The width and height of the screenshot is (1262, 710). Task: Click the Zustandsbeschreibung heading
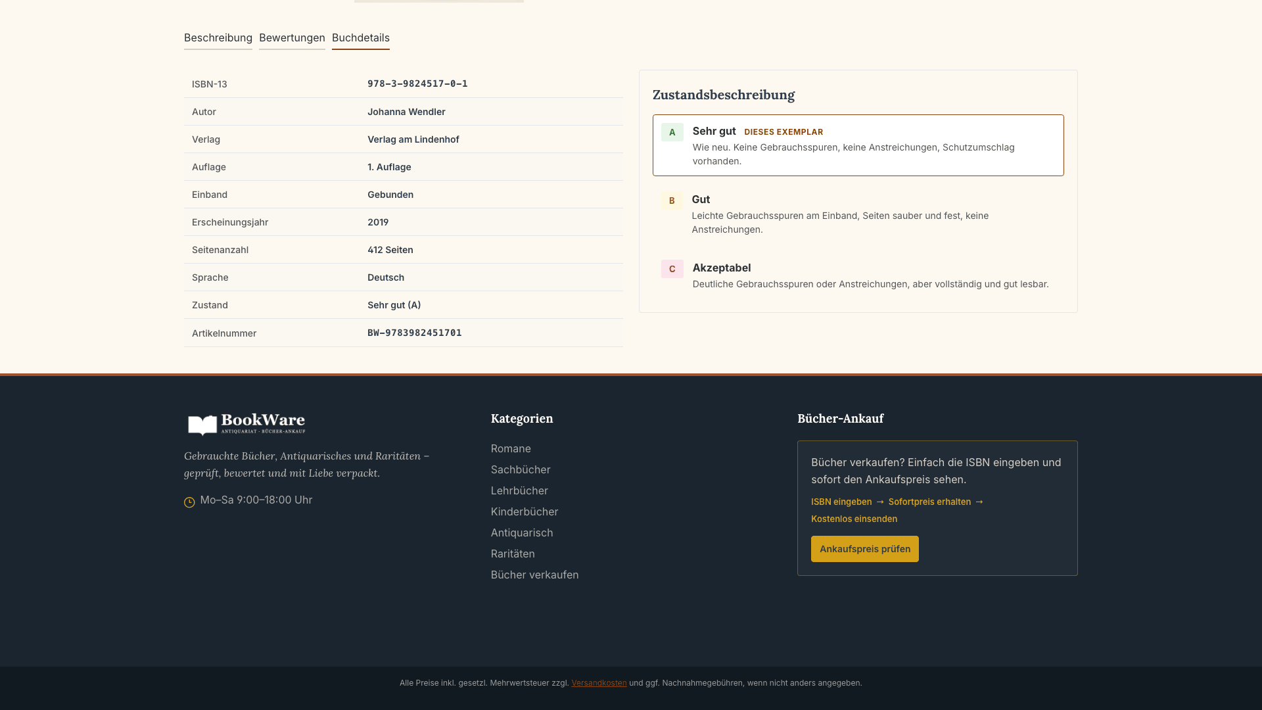coord(724,95)
